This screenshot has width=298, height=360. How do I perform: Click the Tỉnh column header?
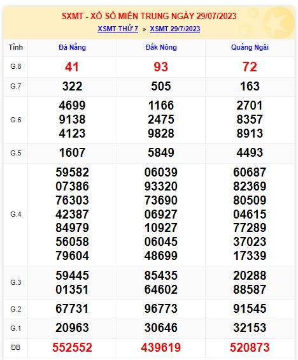point(16,47)
